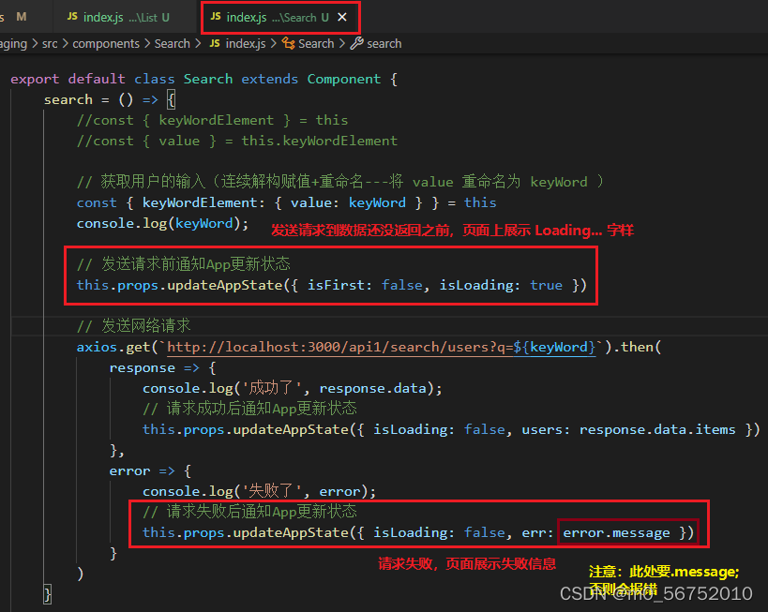This screenshot has width=768, height=612.
Task: Expand the chevron after src breadcrumb
Action: pyautogui.click(x=65, y=43)
